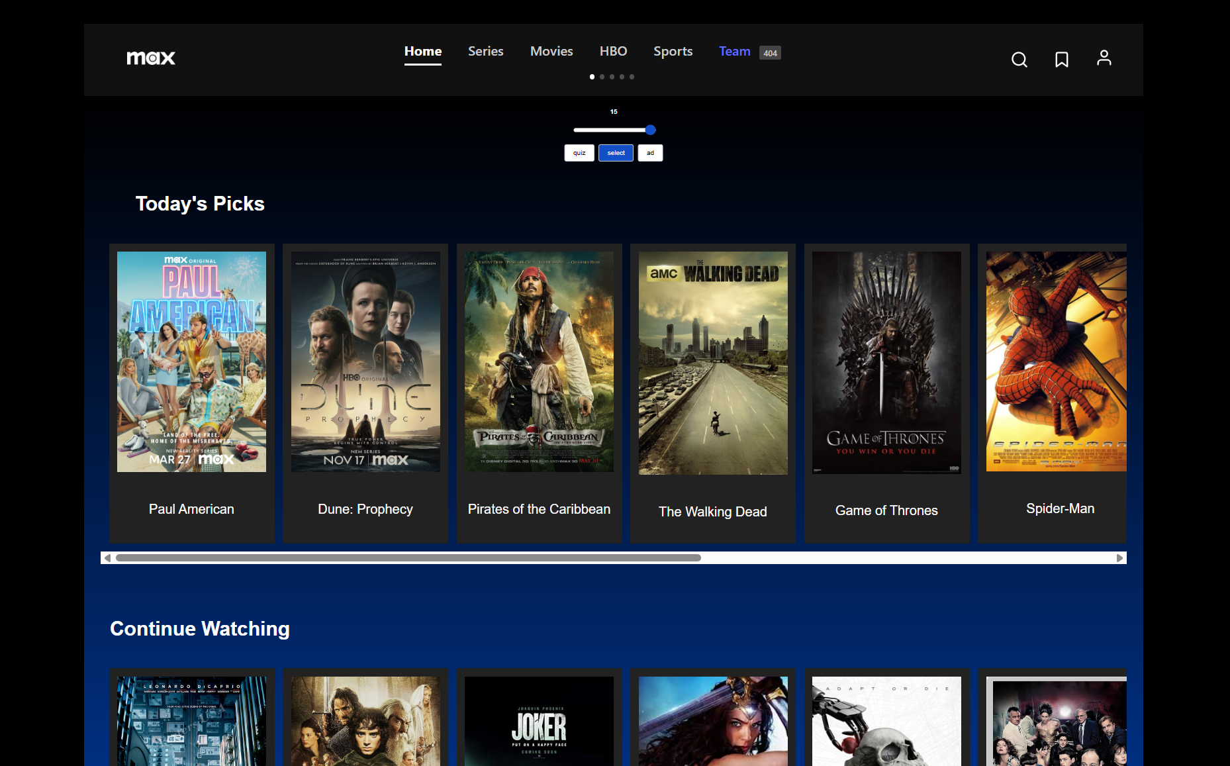Adjust the slider showing value 15
1230x766 pixels.
pos(649,130)
